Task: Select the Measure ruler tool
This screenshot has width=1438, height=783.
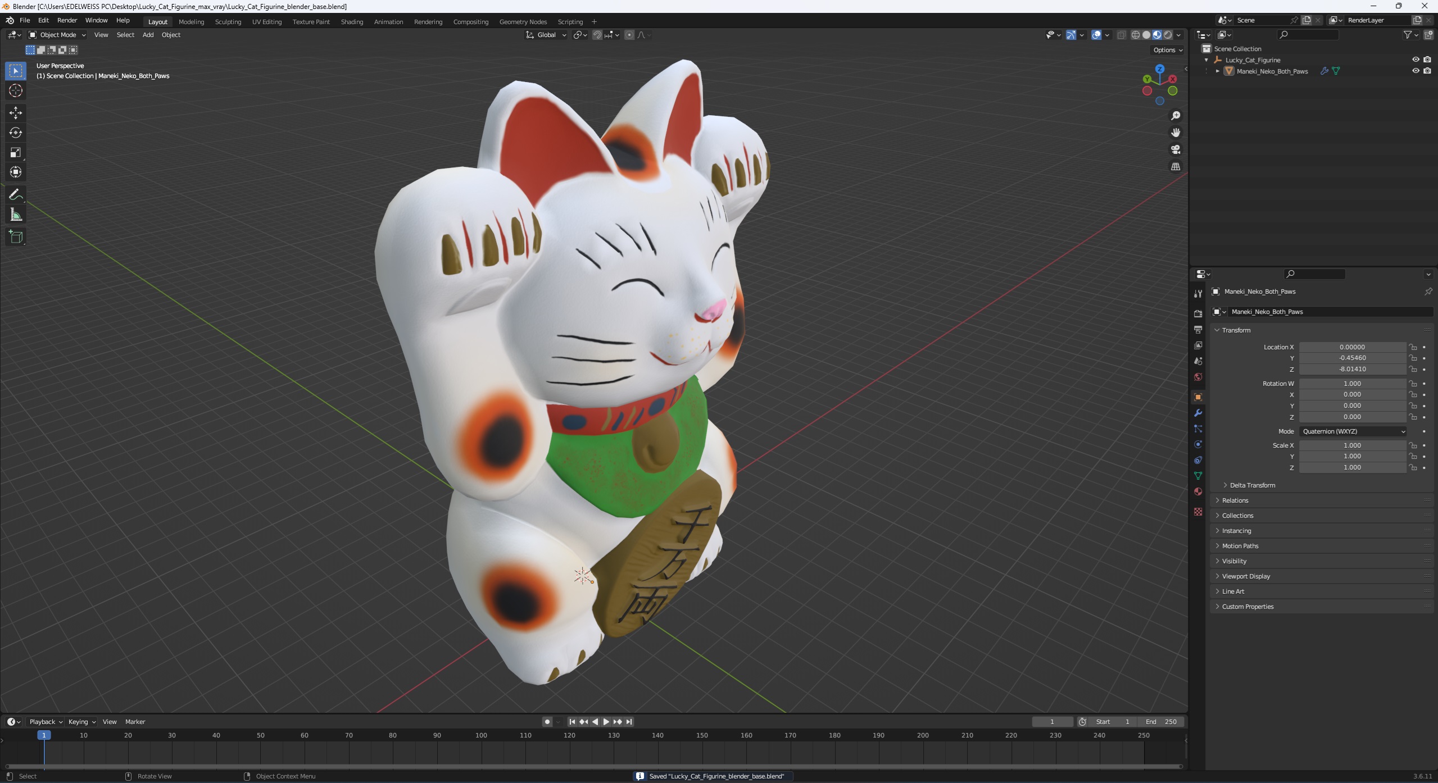Action: 16,215
